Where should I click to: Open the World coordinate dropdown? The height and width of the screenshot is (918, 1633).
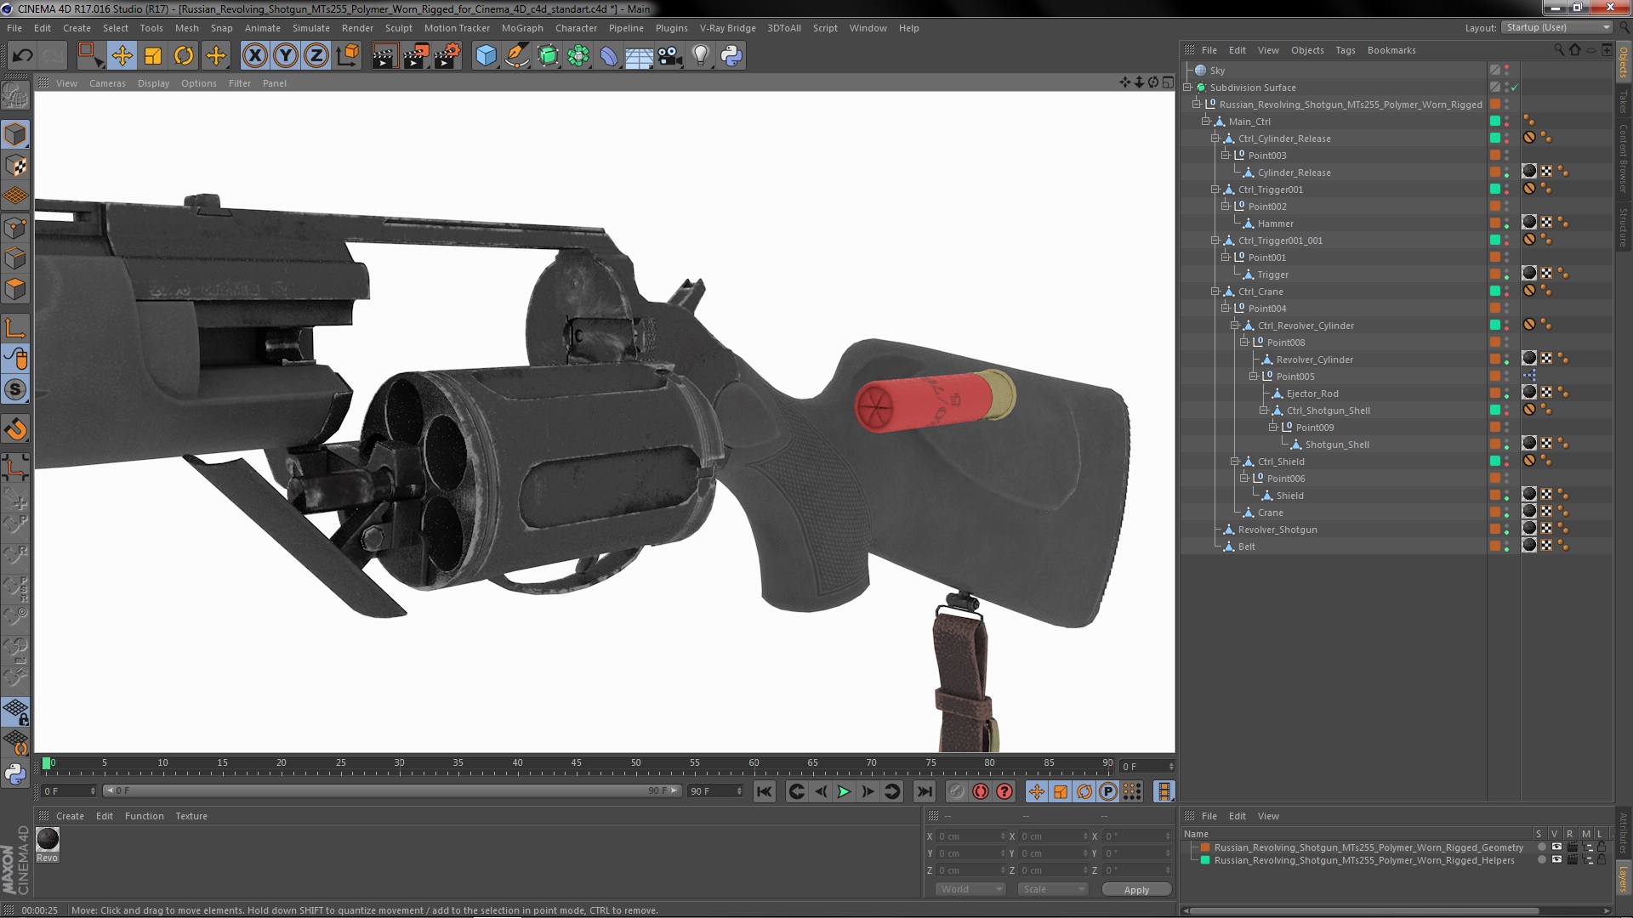point(970,889)
